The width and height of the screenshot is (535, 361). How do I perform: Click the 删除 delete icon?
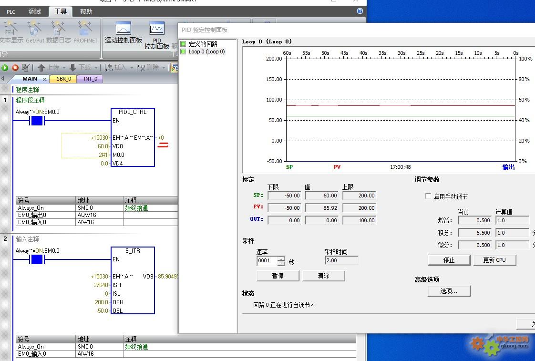coord(141,68)
